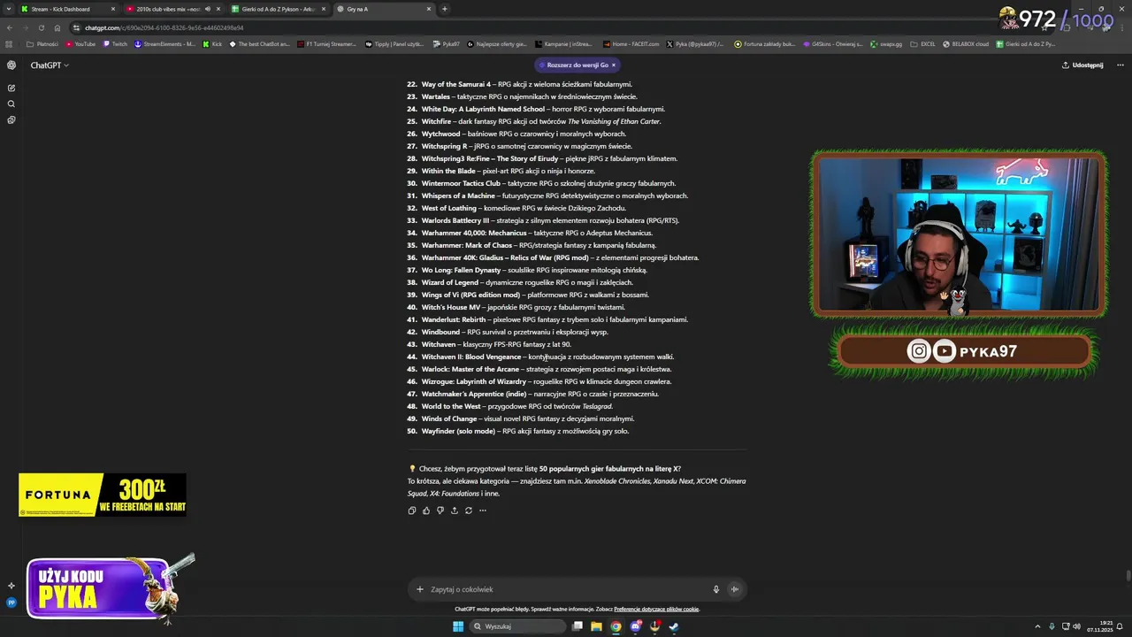Screen dimensions: 1132x637
Task: Switch to the '2010s club vibes mix' tab
Action: pos(173,9)
